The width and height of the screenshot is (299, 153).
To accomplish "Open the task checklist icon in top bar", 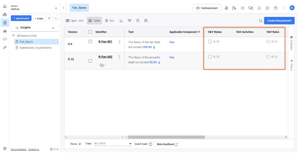I will (242, 8).
